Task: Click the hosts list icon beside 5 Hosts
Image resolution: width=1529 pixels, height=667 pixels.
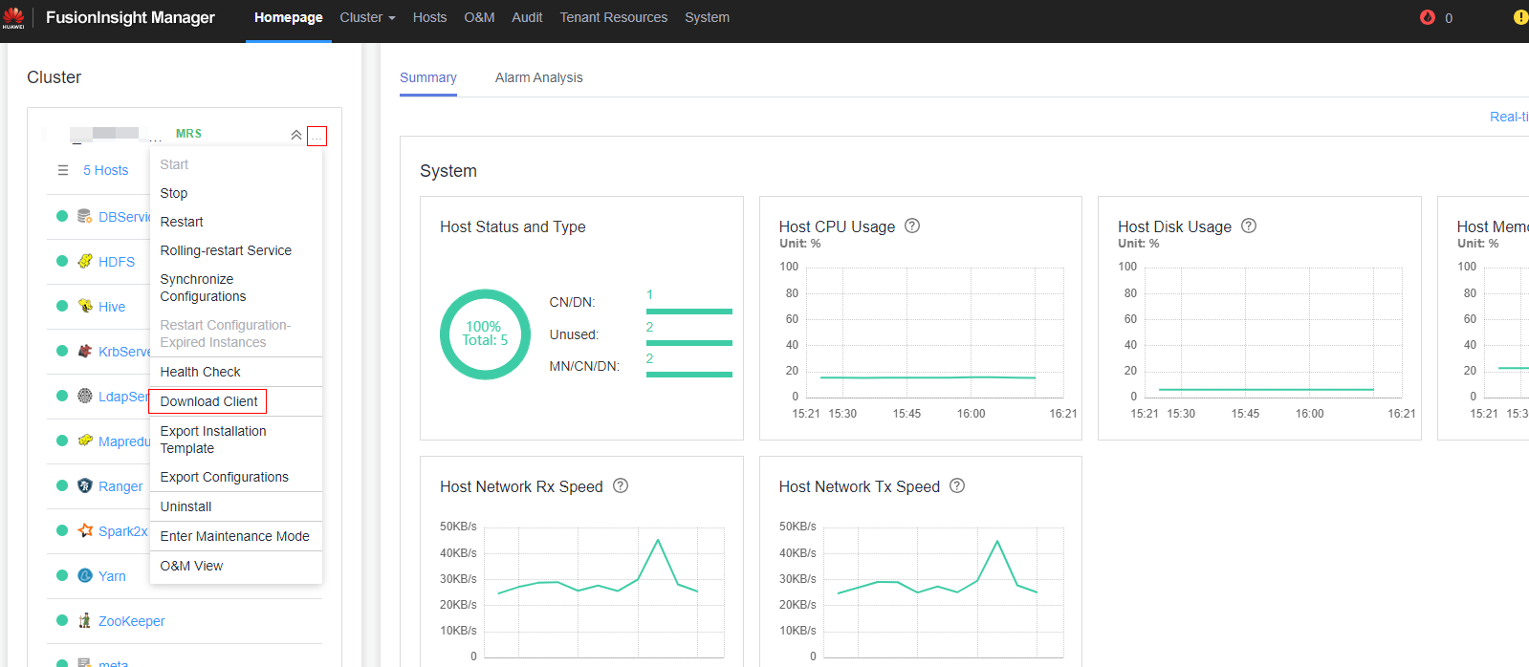Action: pyautogui.click(x=63, y=170)
